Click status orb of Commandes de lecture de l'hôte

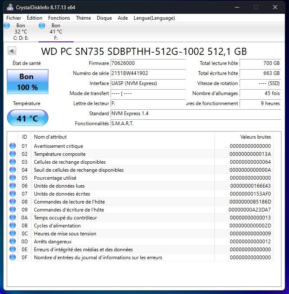13,202
